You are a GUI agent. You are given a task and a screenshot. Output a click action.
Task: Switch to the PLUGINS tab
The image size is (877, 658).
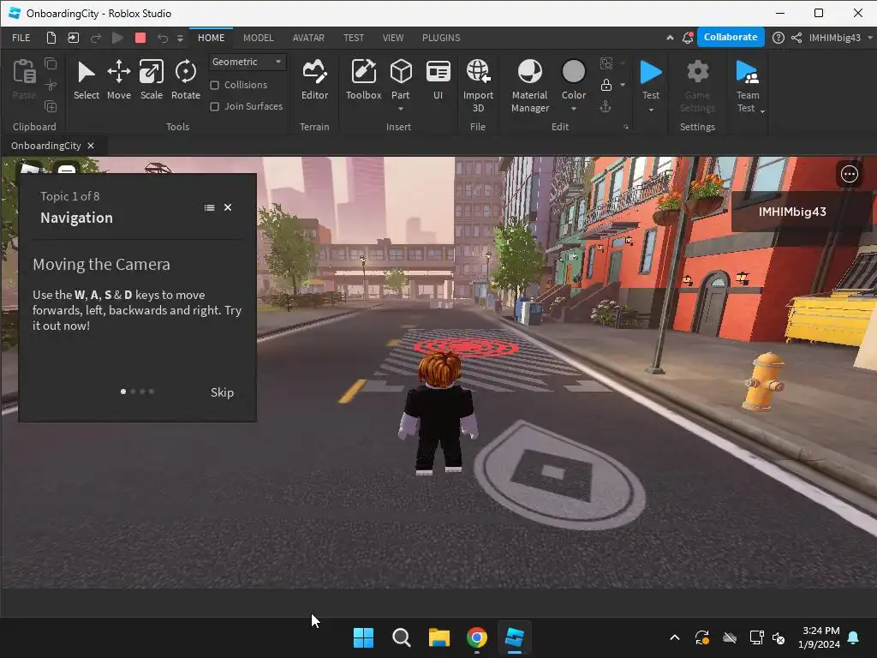click(x=441, y=38)
